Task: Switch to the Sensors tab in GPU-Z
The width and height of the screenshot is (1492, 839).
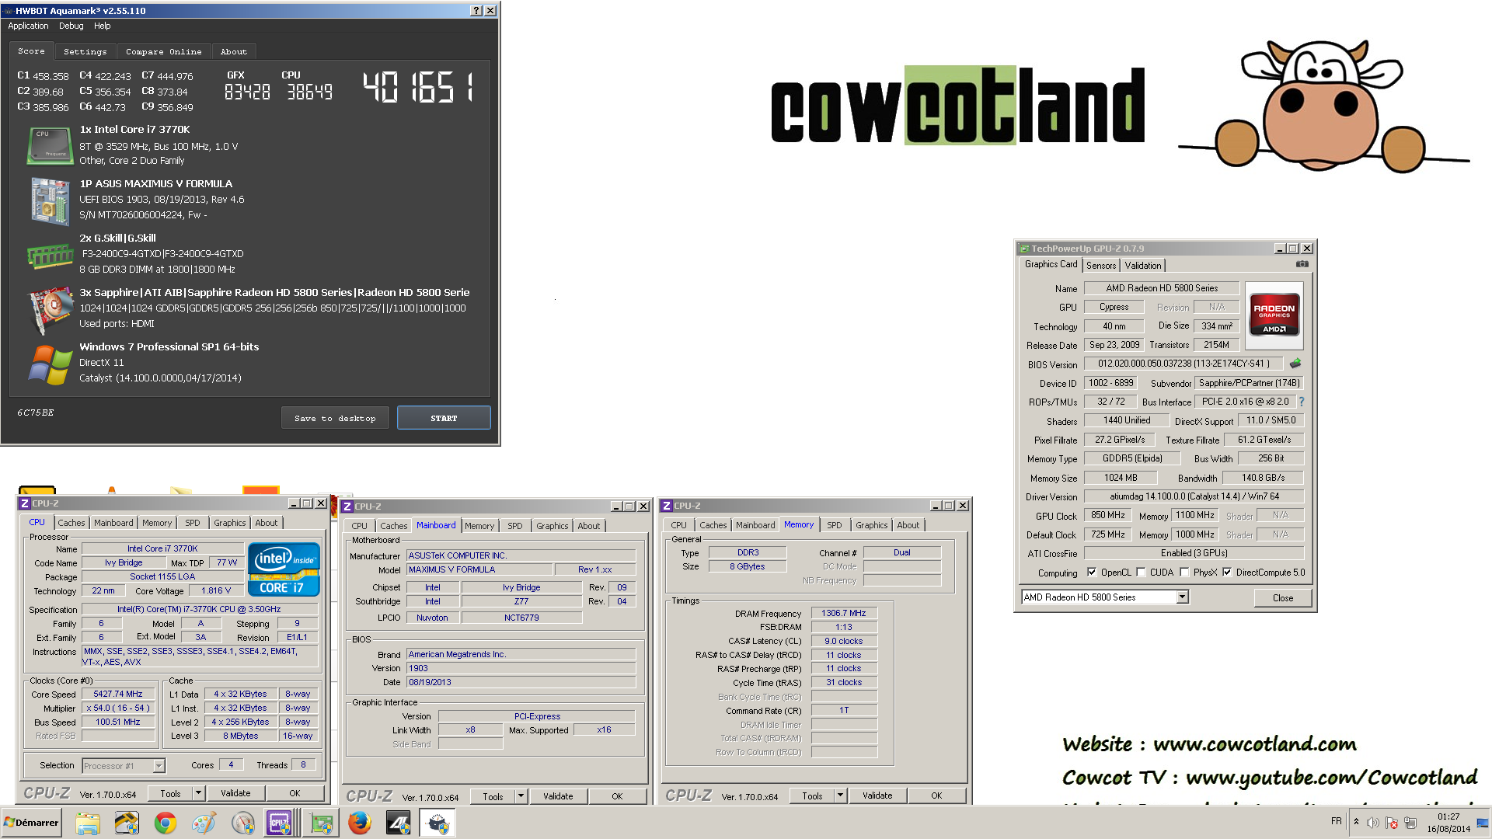Action: 1101,266
